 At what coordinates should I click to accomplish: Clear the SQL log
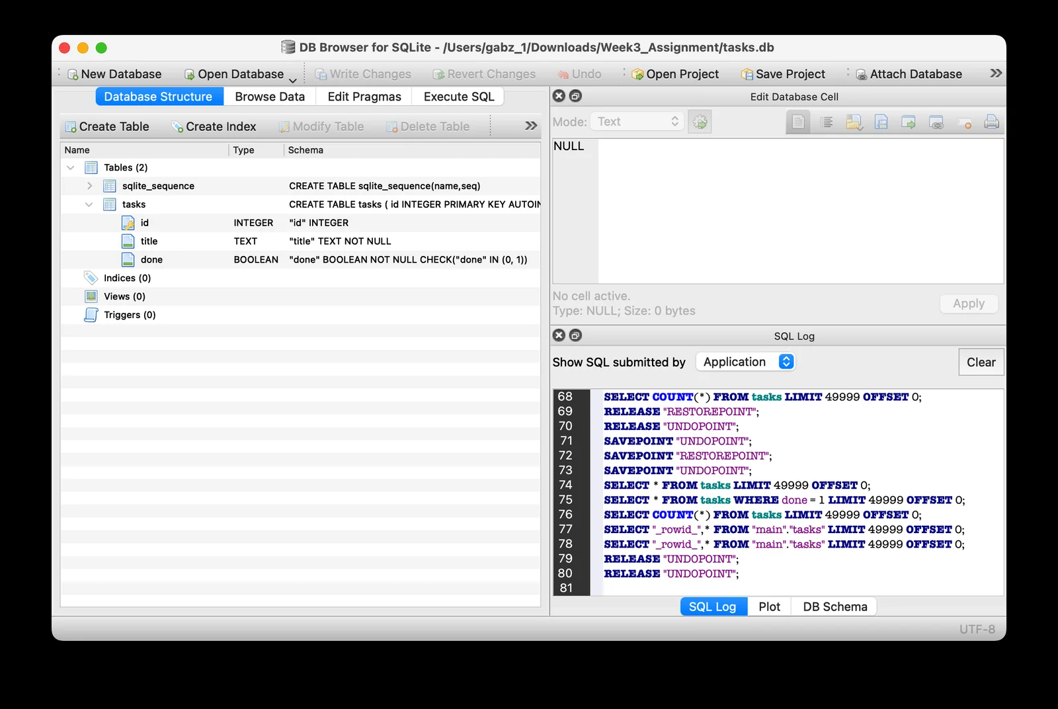pos(981,362)
